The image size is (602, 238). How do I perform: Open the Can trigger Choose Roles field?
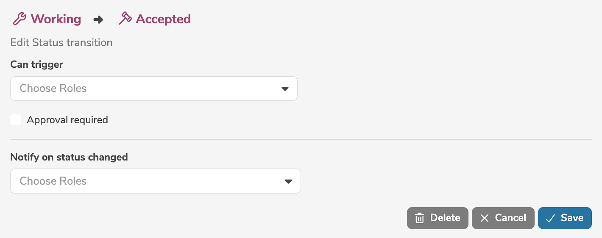(144, 89)
